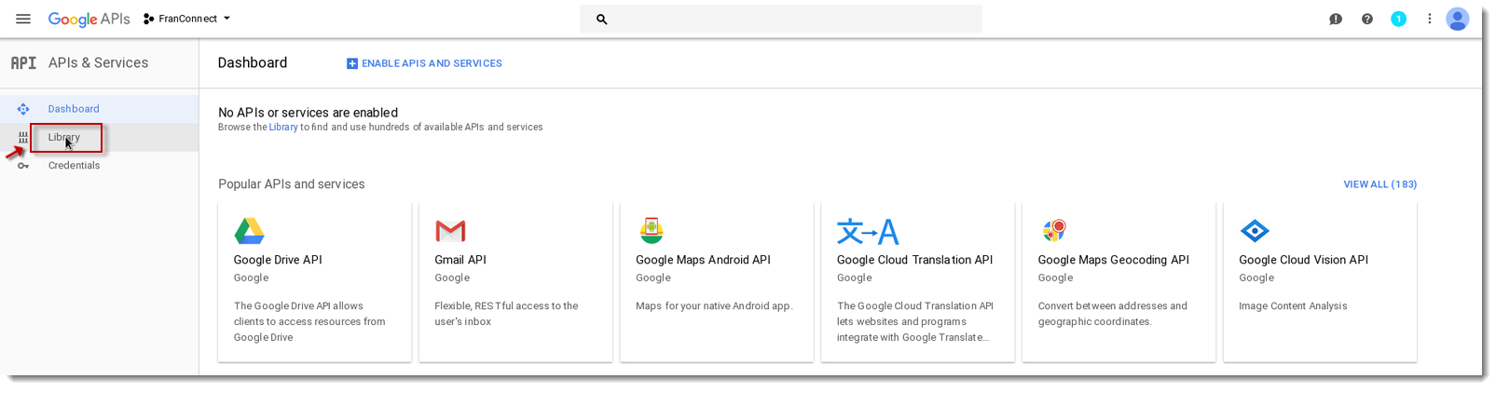Open the Google Maps Android API title
The image size is (1496, 393).
[703, 260]
